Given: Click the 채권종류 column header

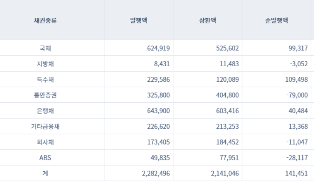Looking at the screenshot, I should click(x=45, y=20).
